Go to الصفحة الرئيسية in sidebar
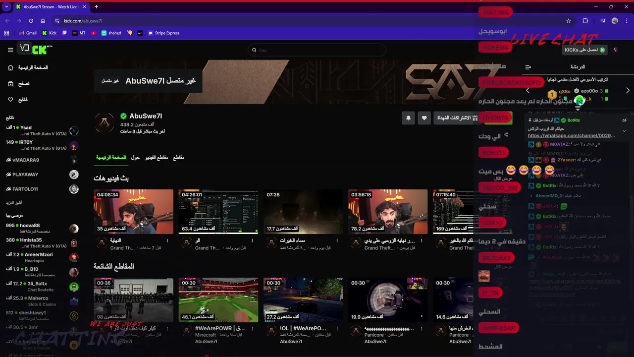 pyautogui.click(x=28, y=67)
